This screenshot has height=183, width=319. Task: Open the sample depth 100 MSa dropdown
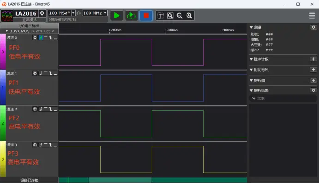tap(73, 13)
